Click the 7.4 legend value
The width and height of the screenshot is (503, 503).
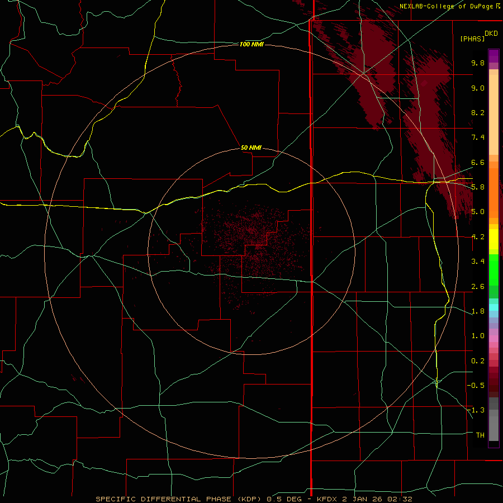(478, 137)
